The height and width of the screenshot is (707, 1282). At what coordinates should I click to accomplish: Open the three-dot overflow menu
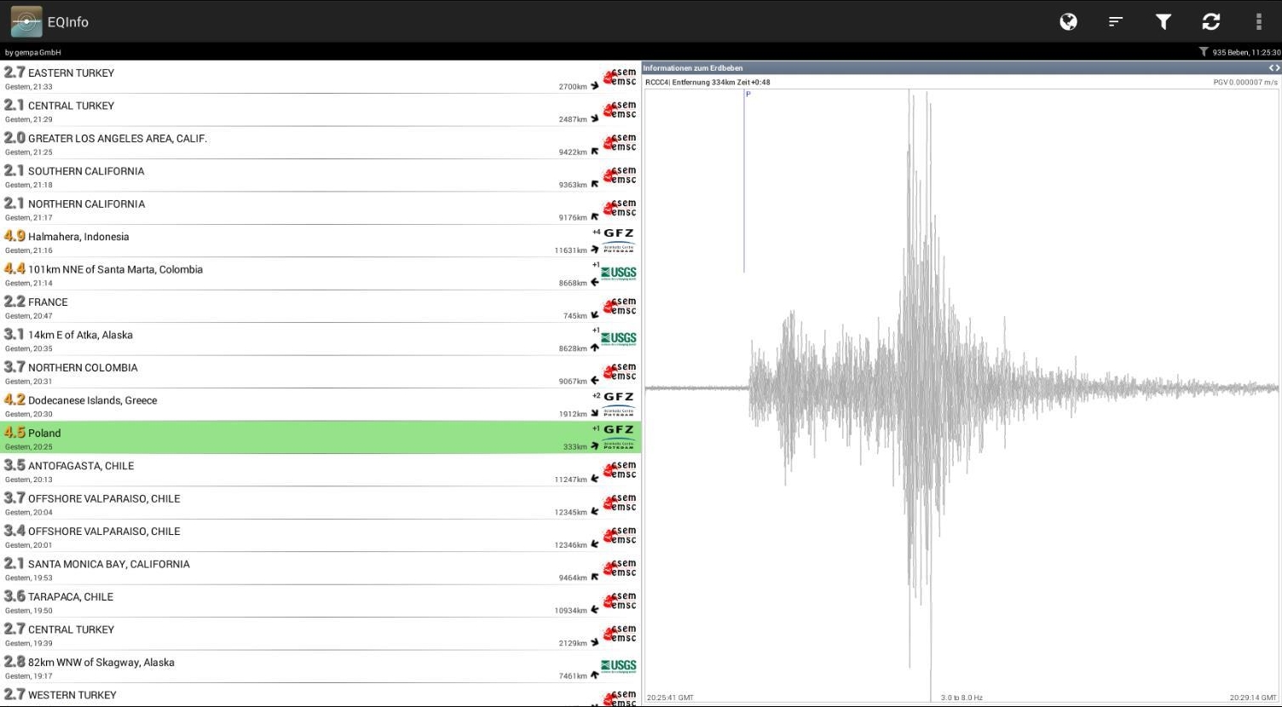(x=1258, y=21)
